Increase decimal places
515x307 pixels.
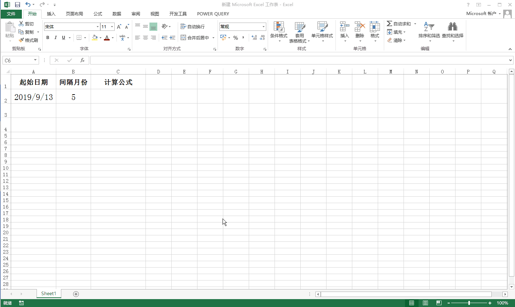[254, 38]
